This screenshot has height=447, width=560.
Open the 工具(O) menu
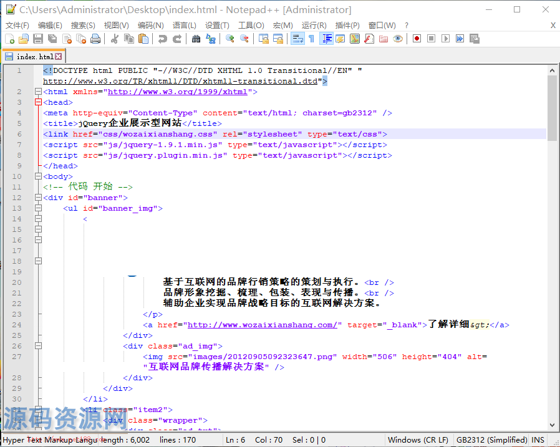(251, 26)
